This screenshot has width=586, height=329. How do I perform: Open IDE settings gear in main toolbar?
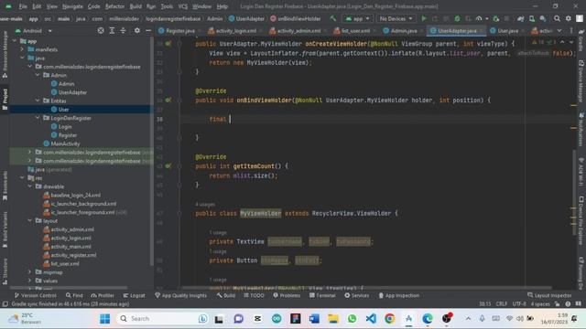[568, 18]
